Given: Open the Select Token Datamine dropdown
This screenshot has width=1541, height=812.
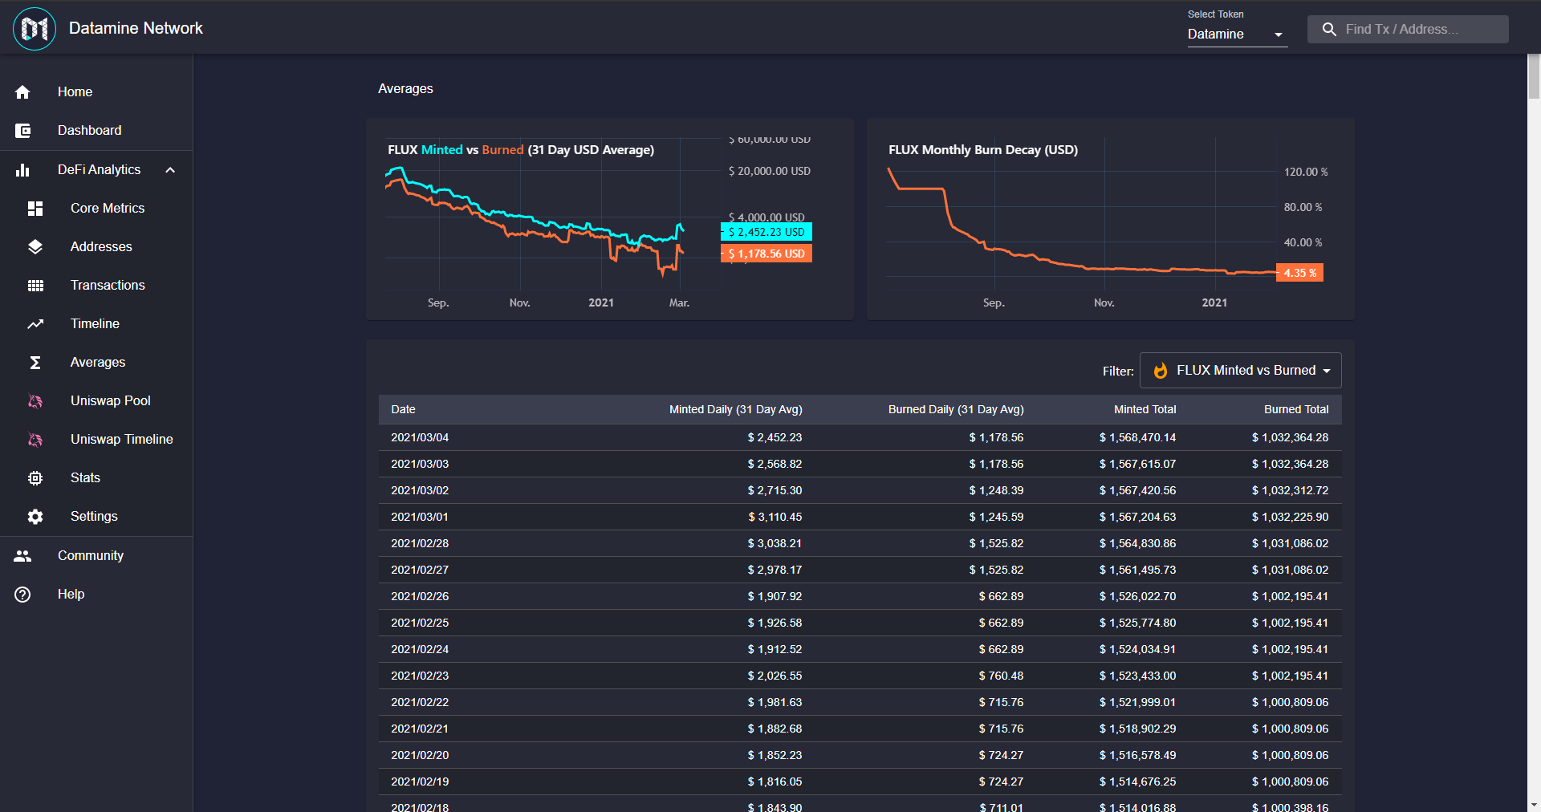Looking at the screenshot, I should (1238, 35).
